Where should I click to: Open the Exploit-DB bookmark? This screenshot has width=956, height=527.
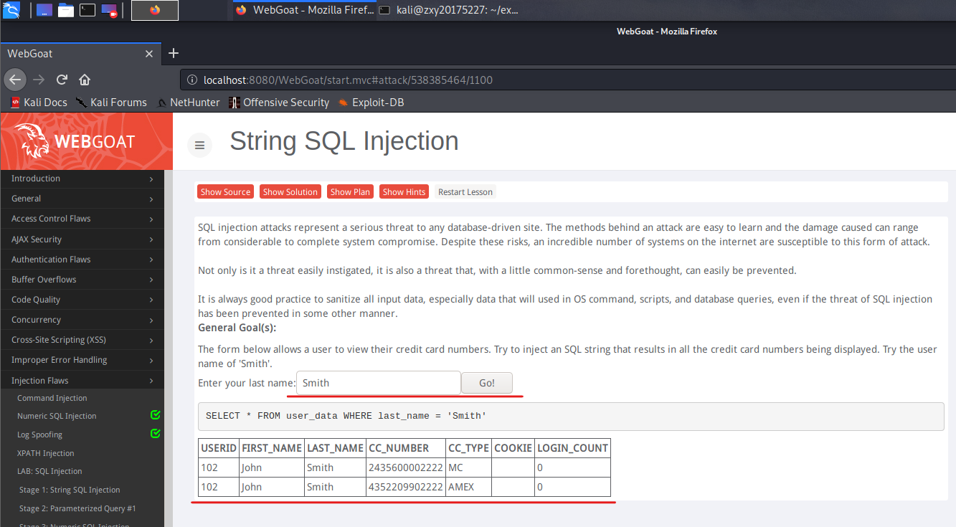[371, 103]
